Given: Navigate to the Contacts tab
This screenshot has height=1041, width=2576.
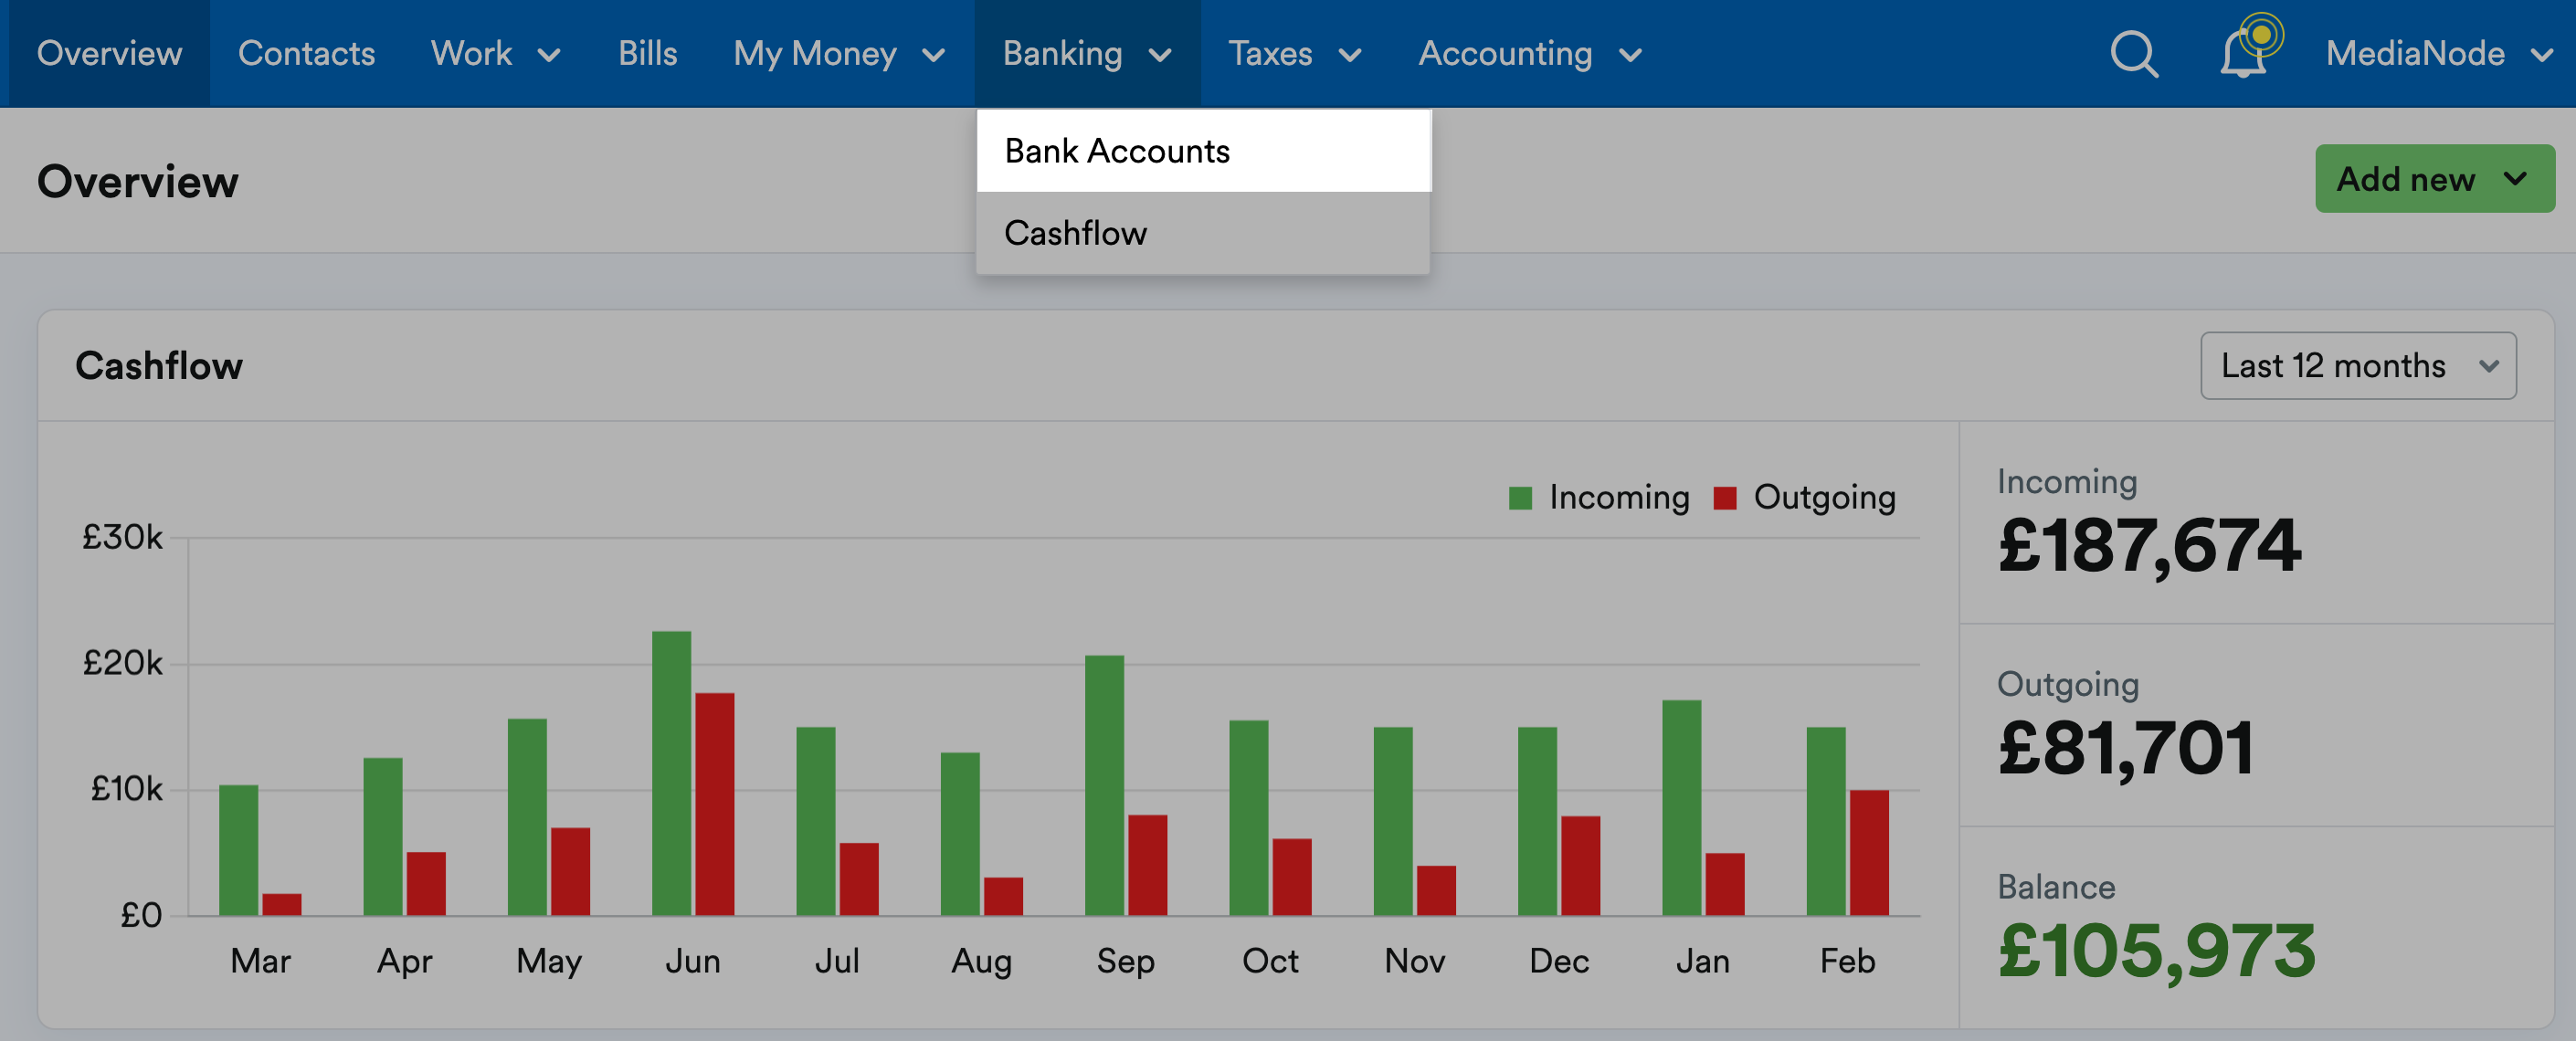Looking at the screenshot, I should [x=306, y=53].
